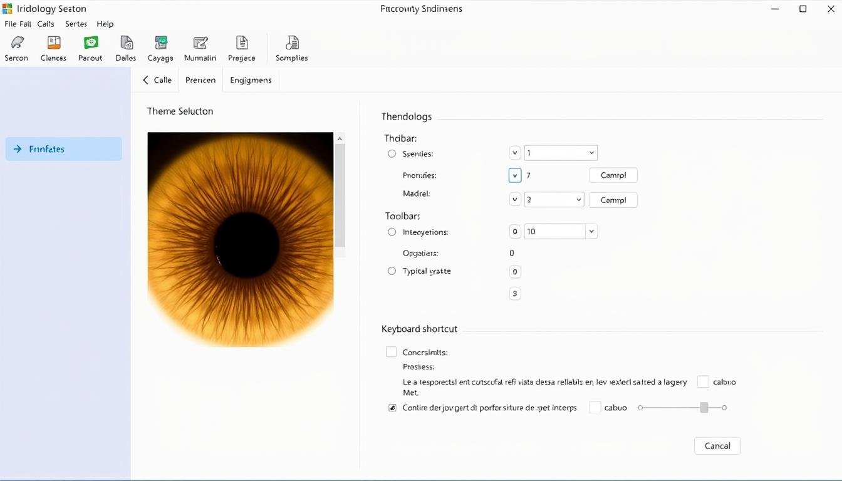Expand the Spenties dropdown showing 1
Image resolution: width=842 pixels, height=481 pixels.
pyautogui.click(x=561, y=153)
